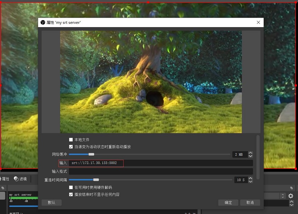298x214 pixels.
Task: Increase network buffer value with up arrow
Action: click(251, 153)
